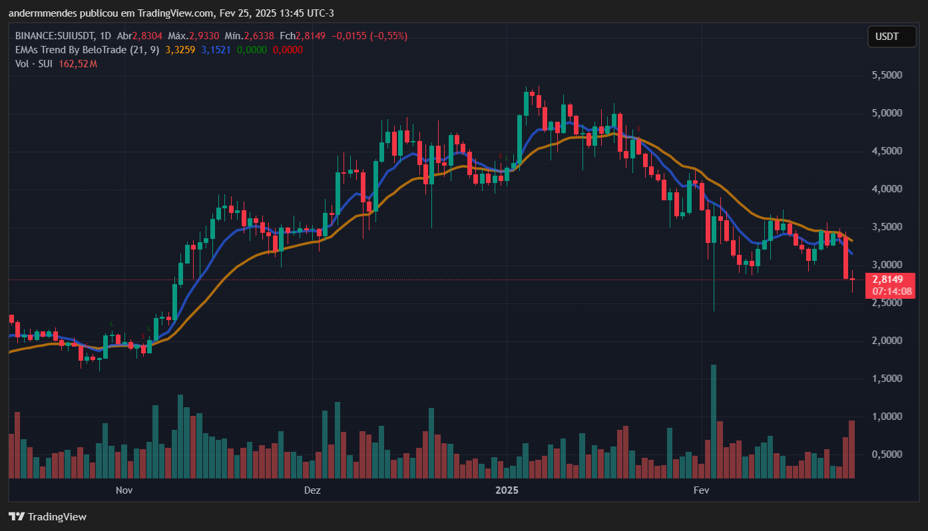Click the orange EMA 21 value 3,3259
The width and height of the screenshot is (928, 531).
[x=180, y=50]
